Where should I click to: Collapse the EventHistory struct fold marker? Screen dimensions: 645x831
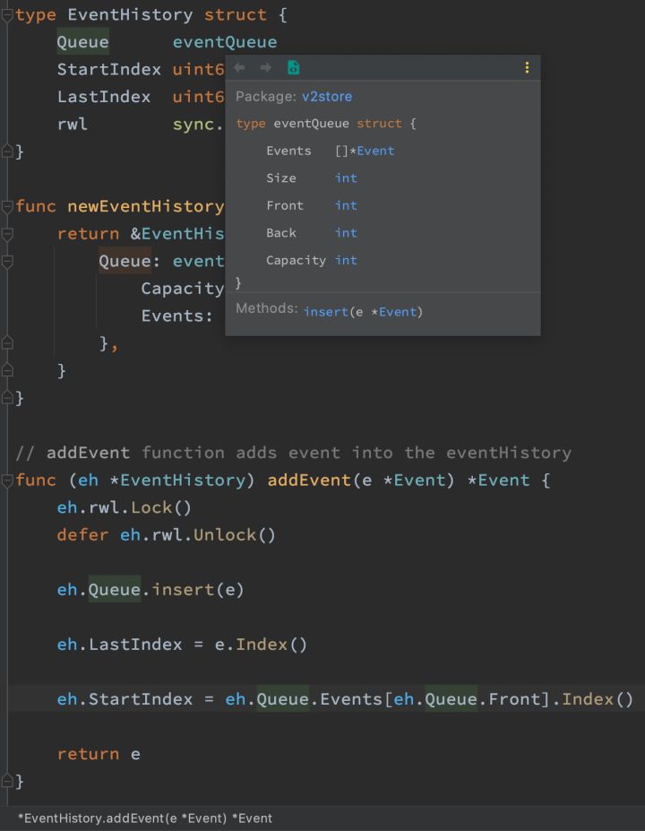coord(7,15)
